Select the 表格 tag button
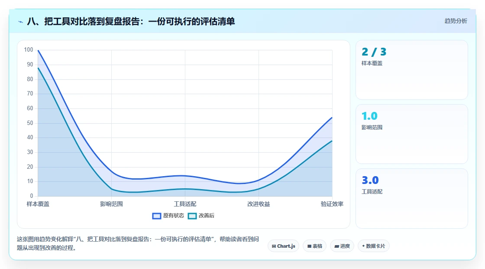Screen dimensions: 485x269 pos(314,246)
